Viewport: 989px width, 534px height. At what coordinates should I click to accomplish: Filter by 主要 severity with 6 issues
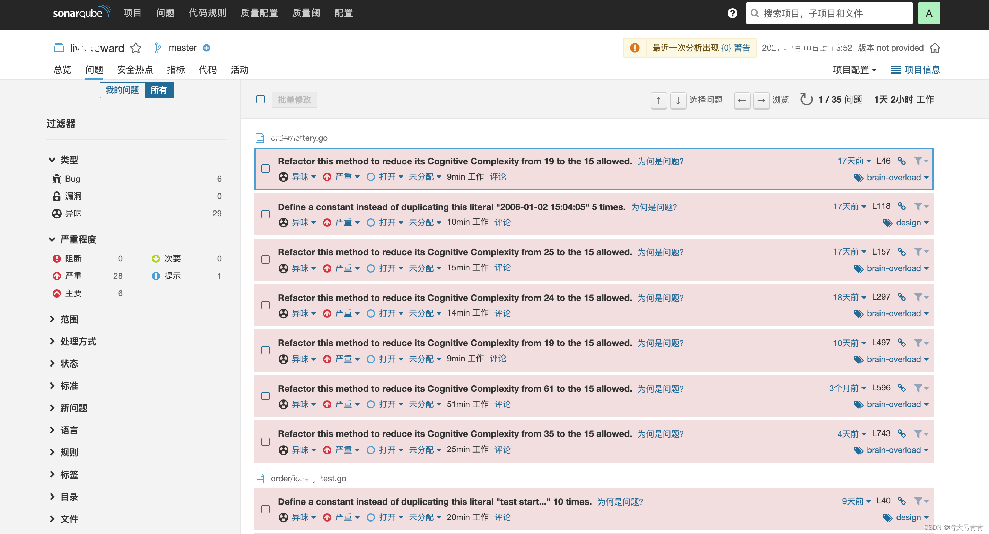point(88,293)
